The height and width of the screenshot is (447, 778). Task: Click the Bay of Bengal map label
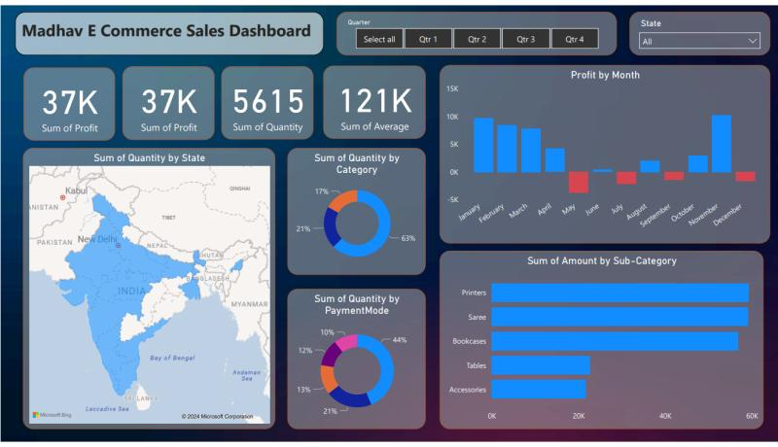(172, 358)
